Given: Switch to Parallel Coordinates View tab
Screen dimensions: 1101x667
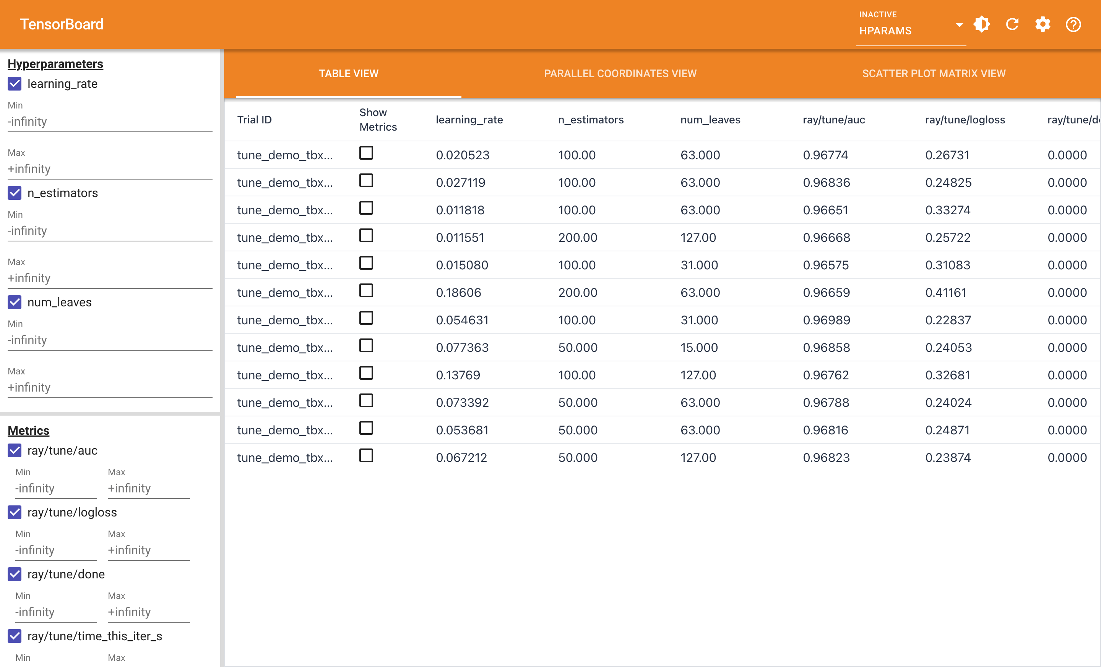Looking at the screenshot, I should point(620,73).
